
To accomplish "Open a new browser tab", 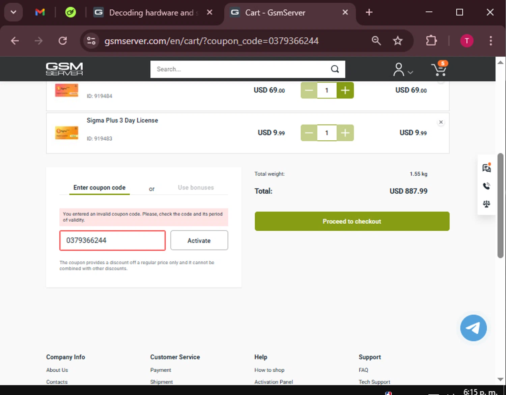I will coord(369,12).
